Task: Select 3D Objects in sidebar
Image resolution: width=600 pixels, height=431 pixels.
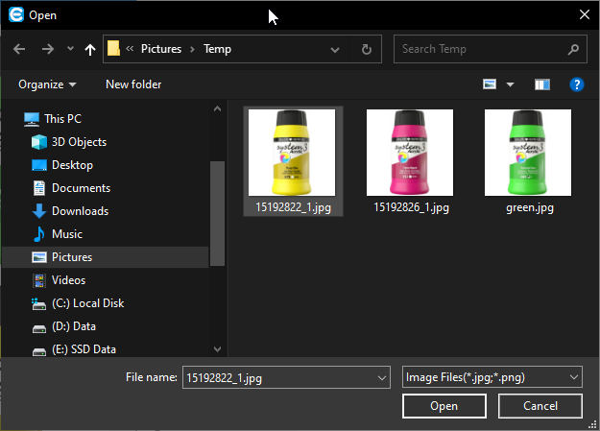Action: [x=79, y=142]
